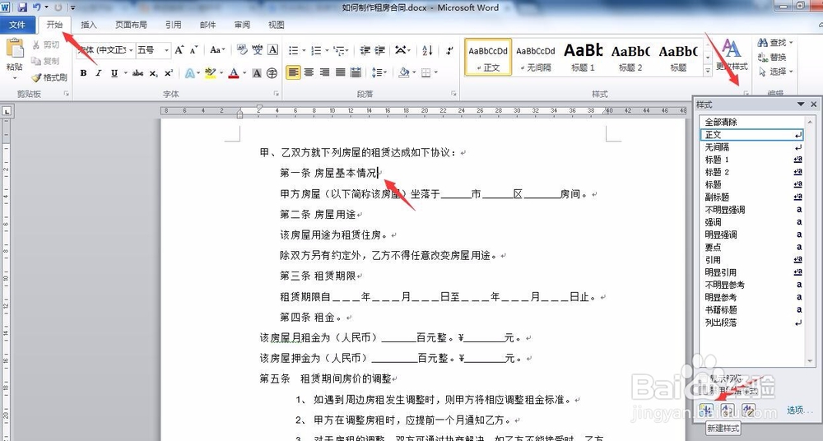Click the shading paint bucket color

click(403, 72)
